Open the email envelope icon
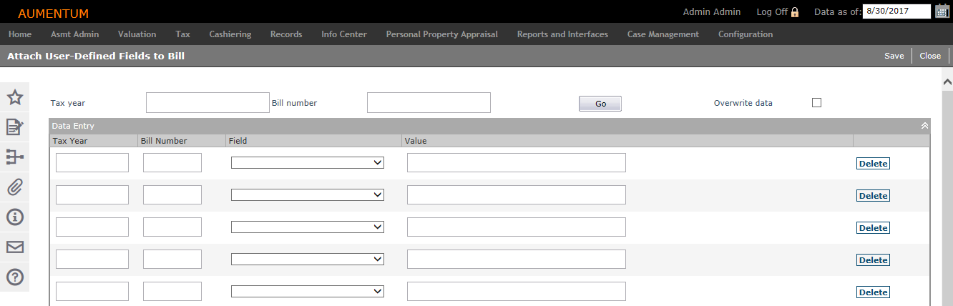The image size is (953, 306). pos(15,247)
